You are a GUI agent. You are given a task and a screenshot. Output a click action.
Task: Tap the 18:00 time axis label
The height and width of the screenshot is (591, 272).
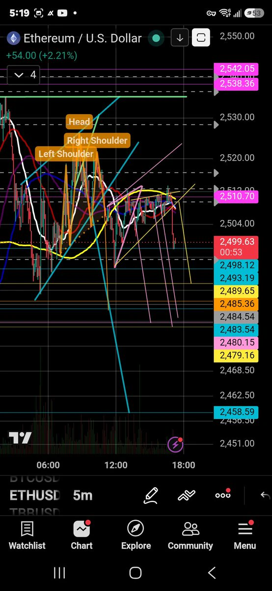click(184, 465)
